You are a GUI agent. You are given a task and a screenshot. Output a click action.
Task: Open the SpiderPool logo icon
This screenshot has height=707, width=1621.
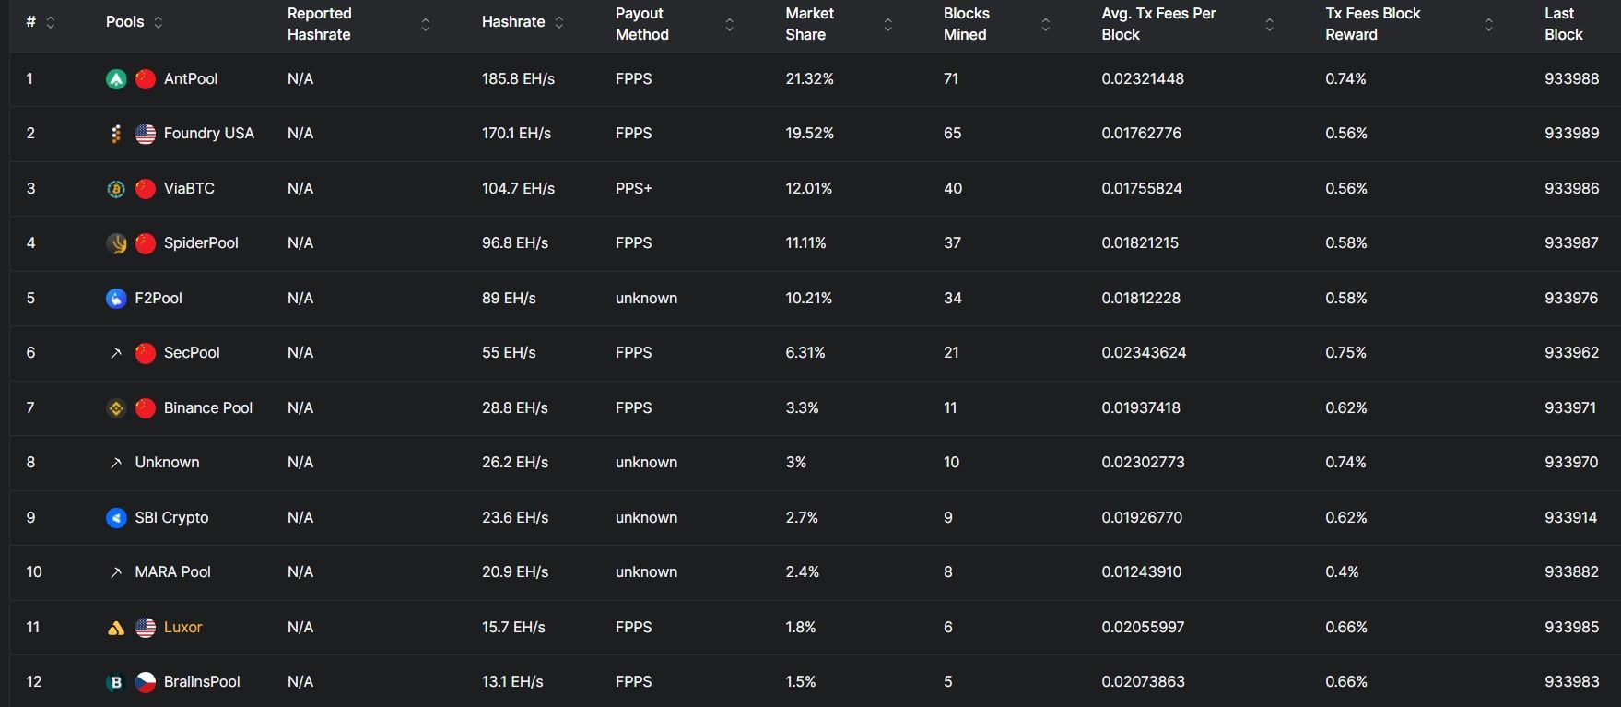tap(114, 242)
